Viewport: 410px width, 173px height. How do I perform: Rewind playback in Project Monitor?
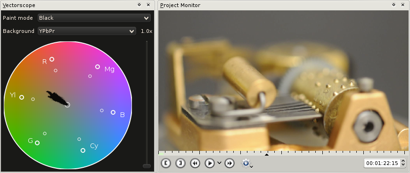coord(195,163)
